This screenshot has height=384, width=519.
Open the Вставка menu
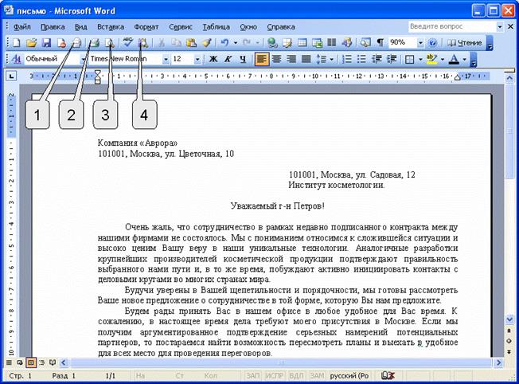click(x=111, y=26)
